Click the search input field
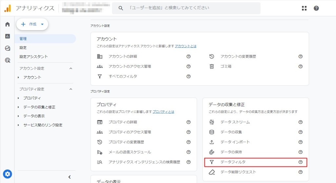The width and height of the screenshot is (336, 183). coord(190,8)
